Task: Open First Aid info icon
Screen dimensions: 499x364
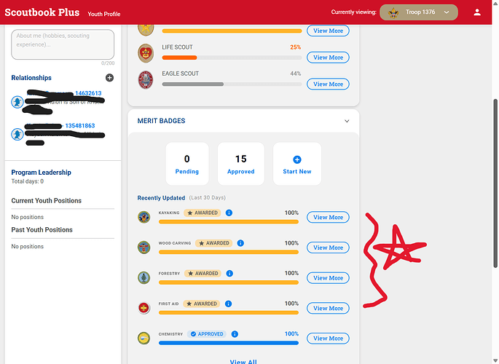Action: coord(228,304)
